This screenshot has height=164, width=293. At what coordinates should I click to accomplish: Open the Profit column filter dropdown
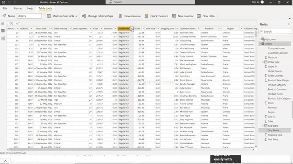(x=143, y=29)
